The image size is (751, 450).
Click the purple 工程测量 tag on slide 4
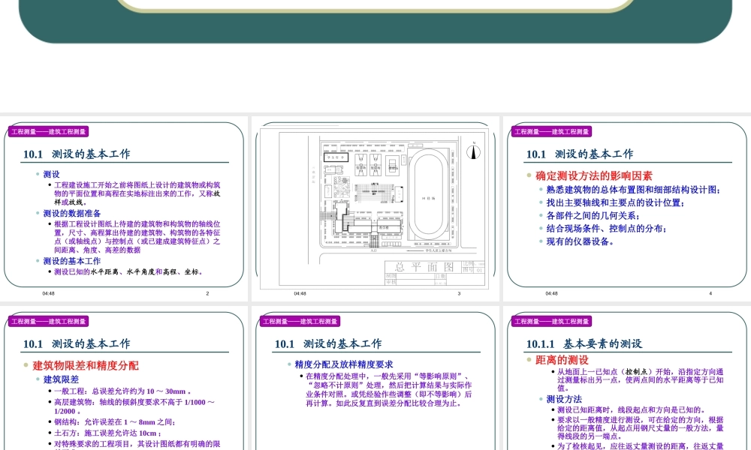pos(551,131)
